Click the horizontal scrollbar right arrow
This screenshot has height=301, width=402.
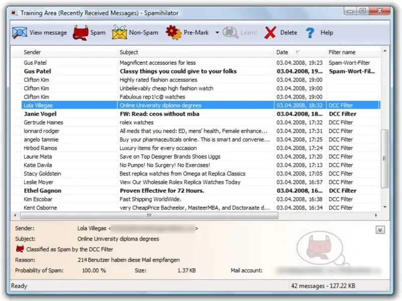376,215
